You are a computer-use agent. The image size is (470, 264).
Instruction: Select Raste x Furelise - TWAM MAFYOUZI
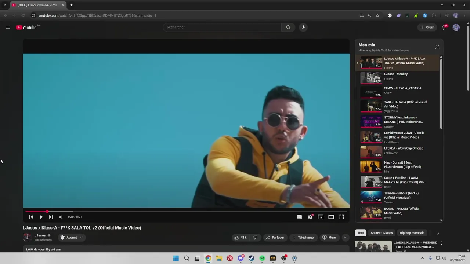click(x=397, y=182)
